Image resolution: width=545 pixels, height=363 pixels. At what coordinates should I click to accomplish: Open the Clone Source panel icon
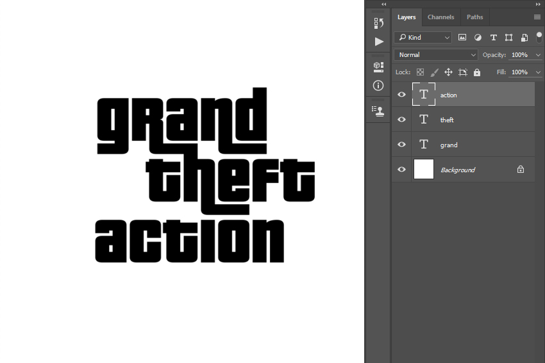(378, 110)
